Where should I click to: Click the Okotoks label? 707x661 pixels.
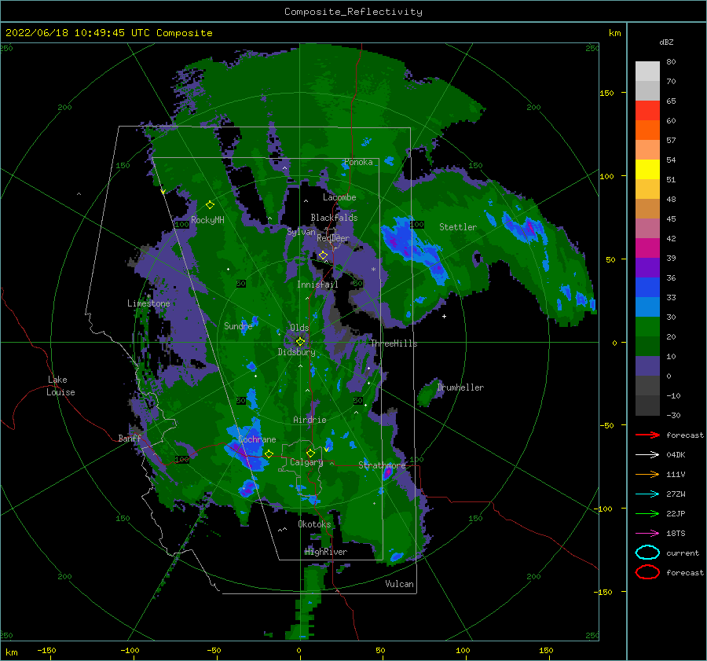pyautogui.click(x=314, y=524)
